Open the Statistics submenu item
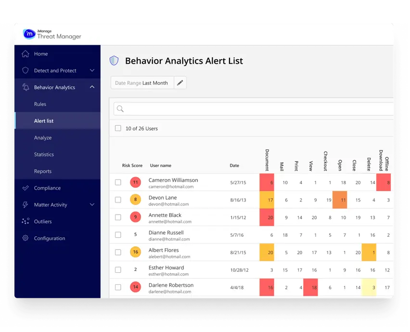Image resolution: width=410 pixels, height=332 pixels. (x=44, y=154)
